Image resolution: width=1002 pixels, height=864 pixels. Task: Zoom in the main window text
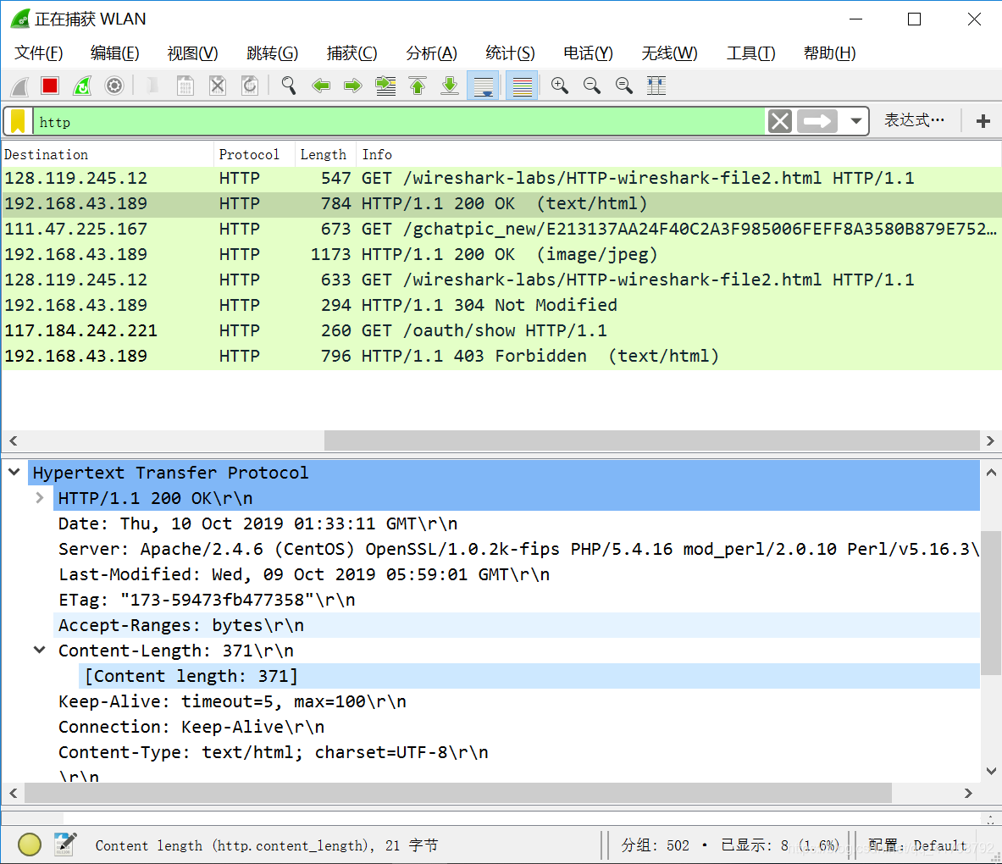coord(560,86)
